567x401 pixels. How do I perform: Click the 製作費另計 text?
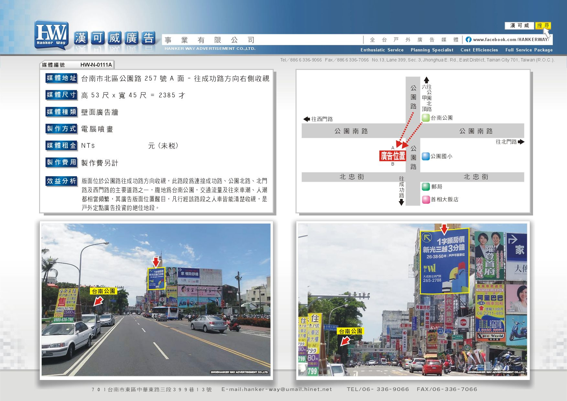[x=100, y=163]
